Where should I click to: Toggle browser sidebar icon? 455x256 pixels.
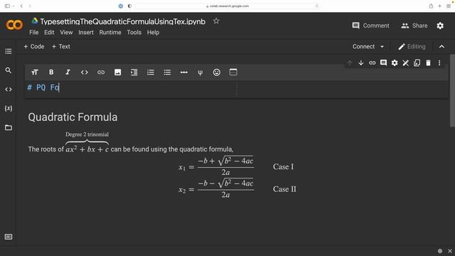(x=7, y=6)
